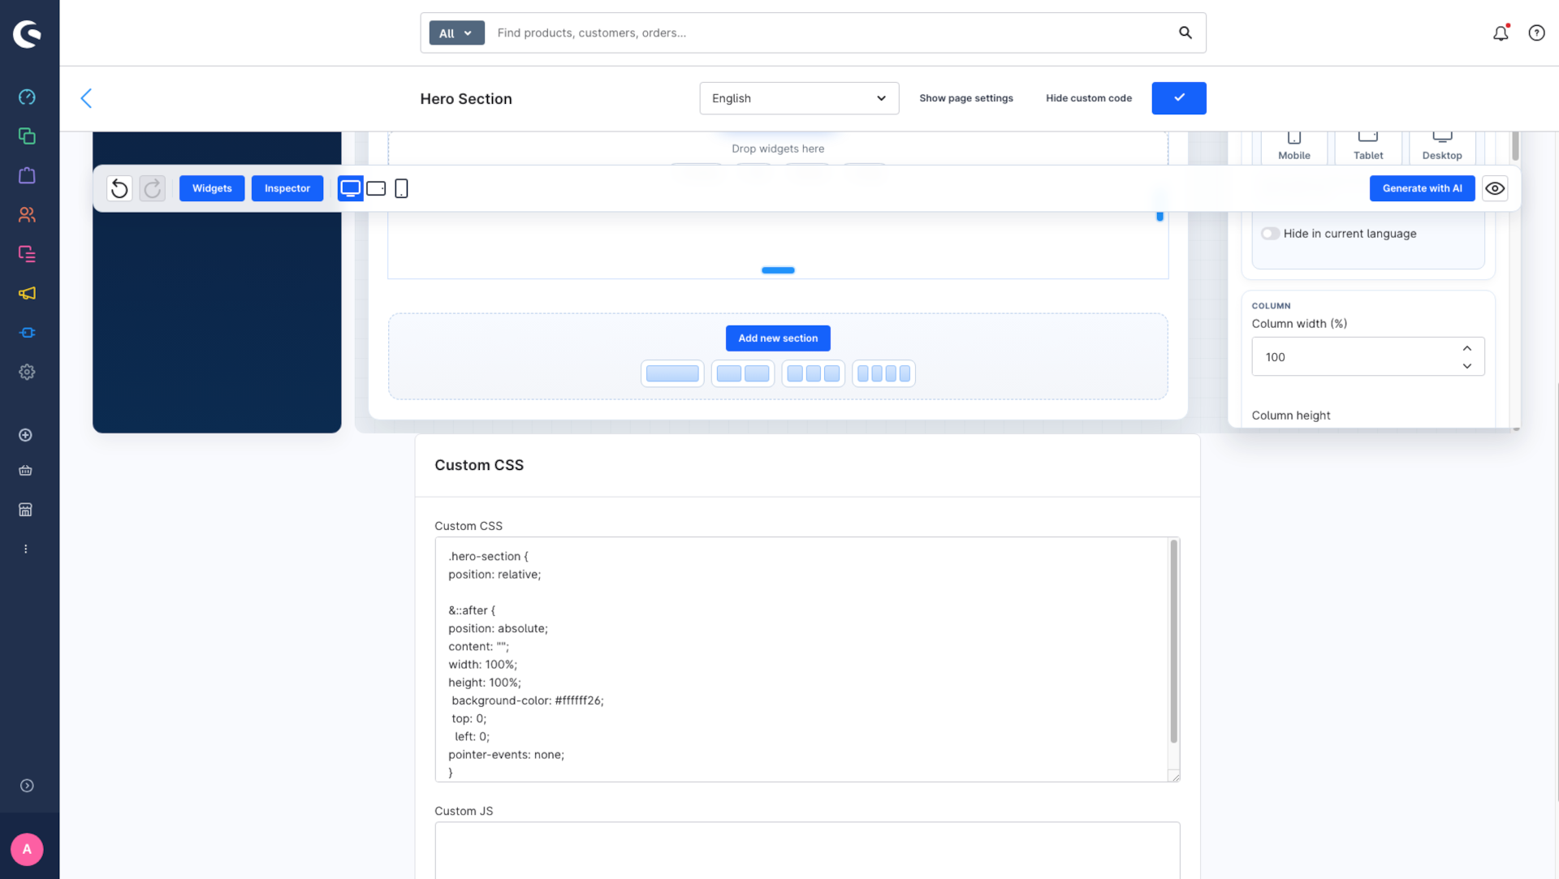Choose the four-column section layout
Viewport: 1559px width, 879px height.
coord(883,373)
